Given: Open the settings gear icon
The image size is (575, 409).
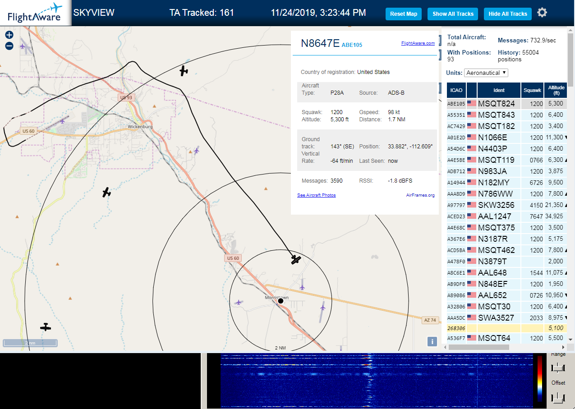Looking at the screenshot, I should [542, 13].
